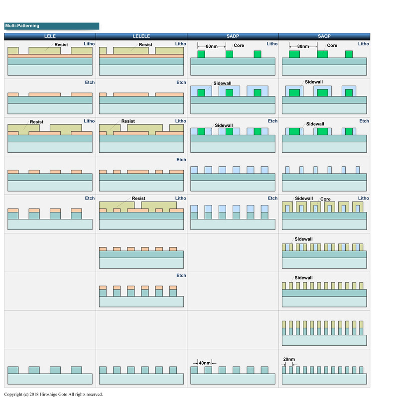Click the final LELE result diagram in bottom row

pyautogui.click(x=50, y=375)
